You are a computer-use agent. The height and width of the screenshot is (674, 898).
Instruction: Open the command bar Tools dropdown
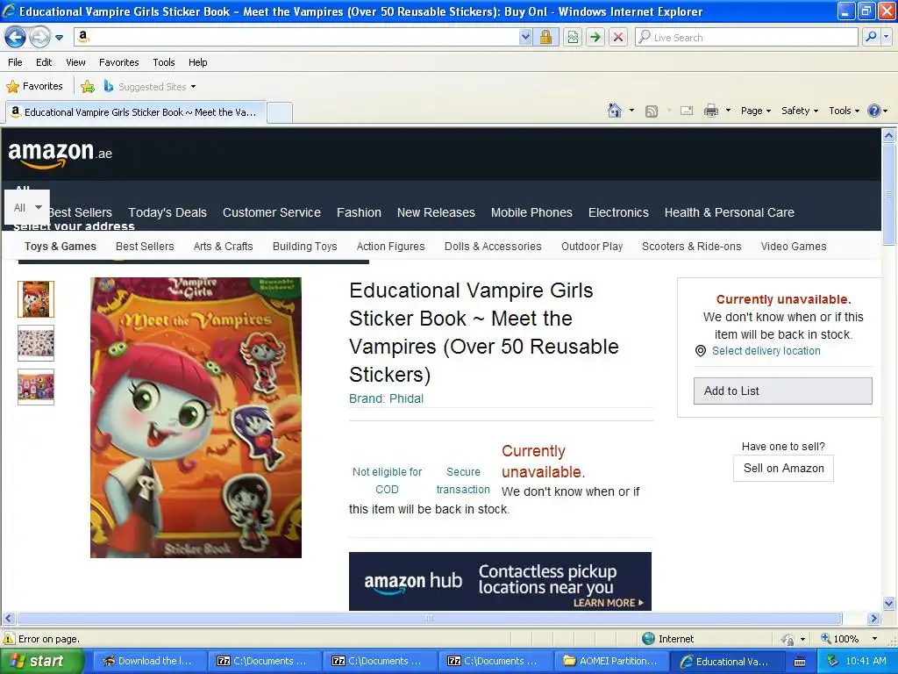tap(844, 111)
